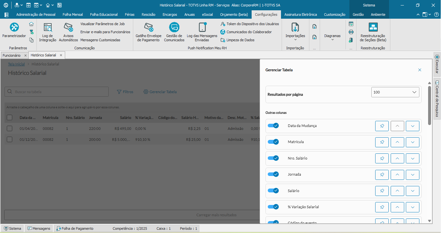Screen dimensions: 441x233
Task: Toggle the % Variação Salarial column visibility
Action: click(273, 207)
